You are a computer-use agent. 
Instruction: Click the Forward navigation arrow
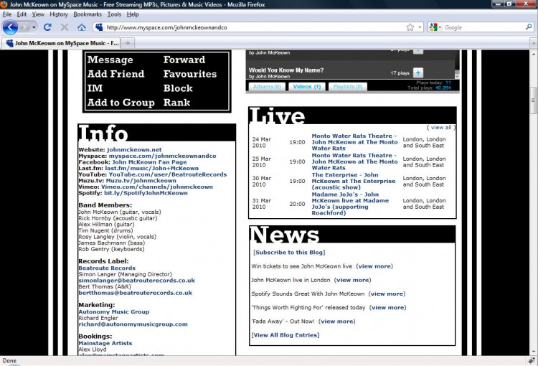(24, 27)
